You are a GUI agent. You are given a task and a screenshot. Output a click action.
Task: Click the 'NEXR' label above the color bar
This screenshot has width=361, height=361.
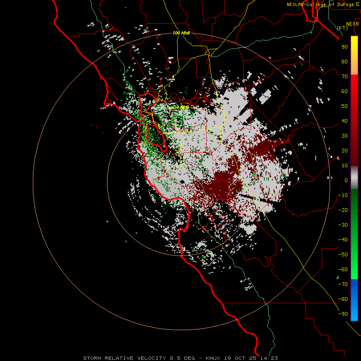[352, 24]
